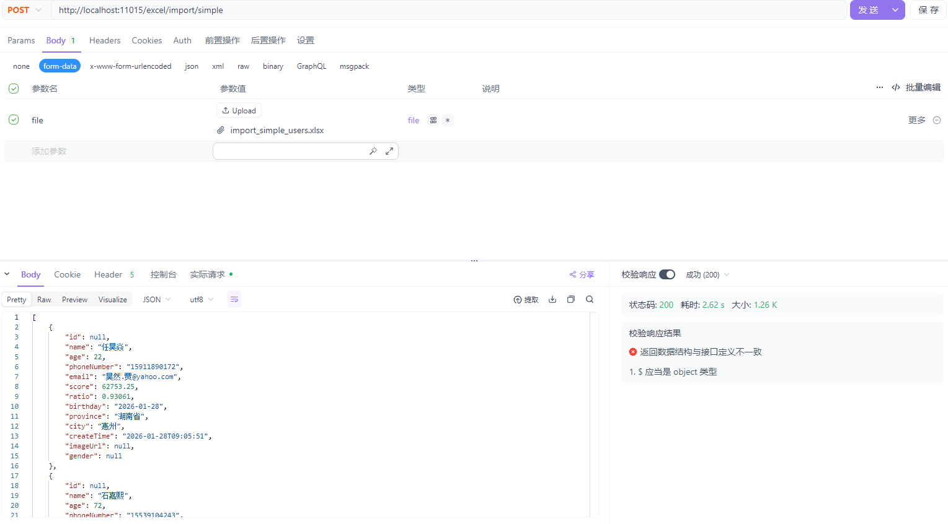Copy response body with copy icon
This screenshot has height=524, width=948.
pos(571,300)
